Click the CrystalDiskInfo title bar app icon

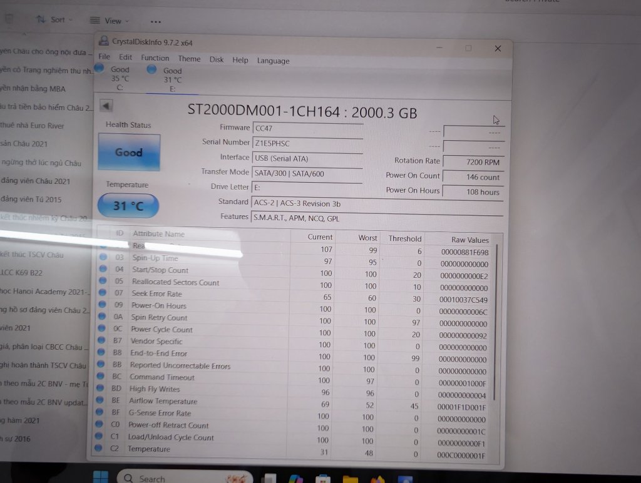tap(104, 41)
